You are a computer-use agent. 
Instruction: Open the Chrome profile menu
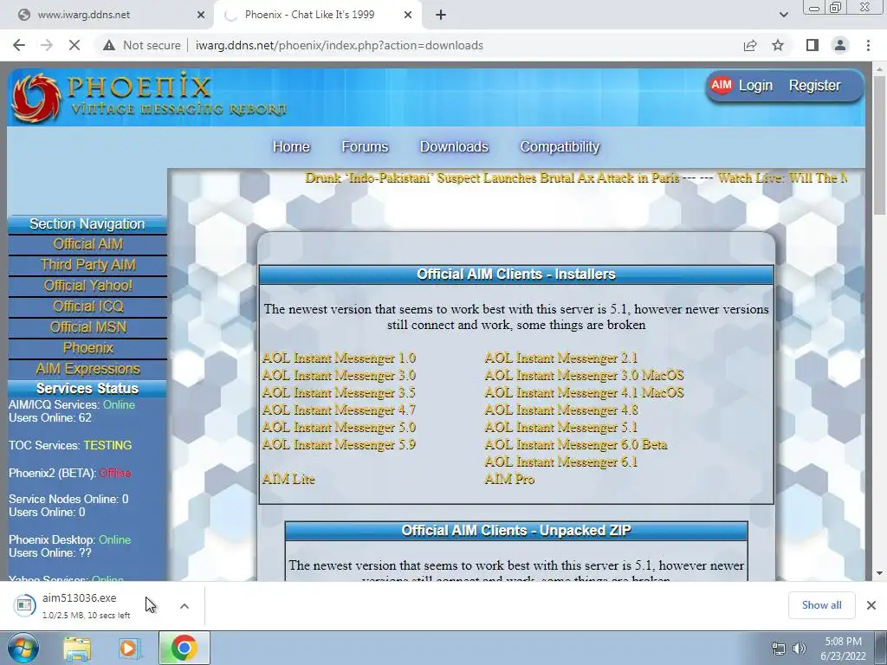pyautogui.click(x=840, y=45)
